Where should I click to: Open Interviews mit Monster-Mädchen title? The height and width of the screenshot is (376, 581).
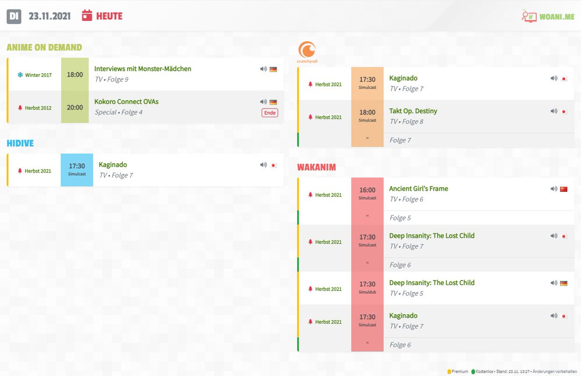(x=143, y=69)
